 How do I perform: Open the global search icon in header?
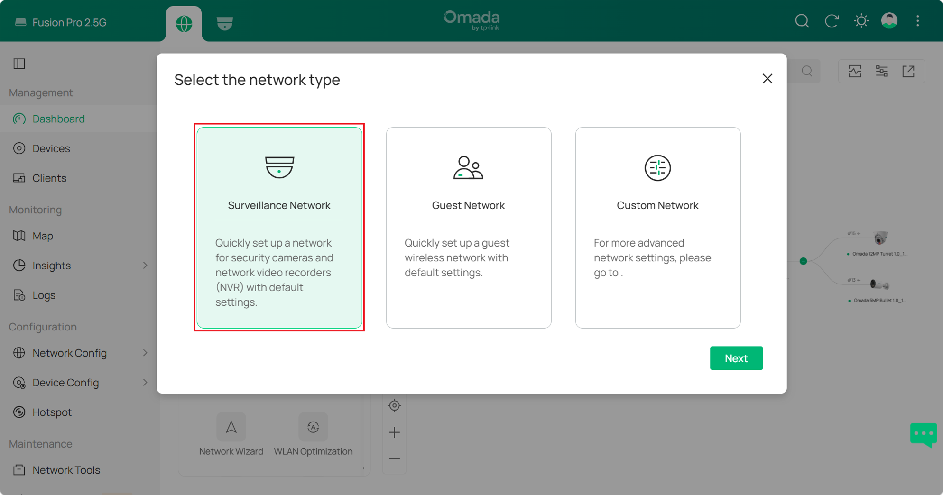(802, 21)
